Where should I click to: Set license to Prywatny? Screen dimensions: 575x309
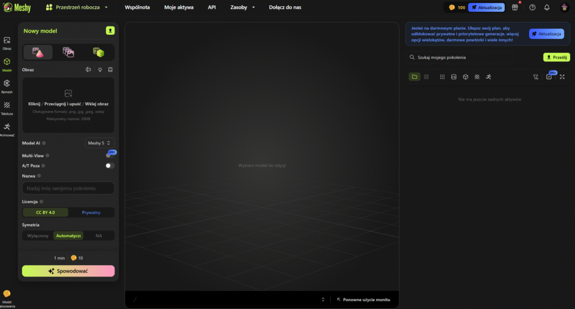[x=91, y=212]
